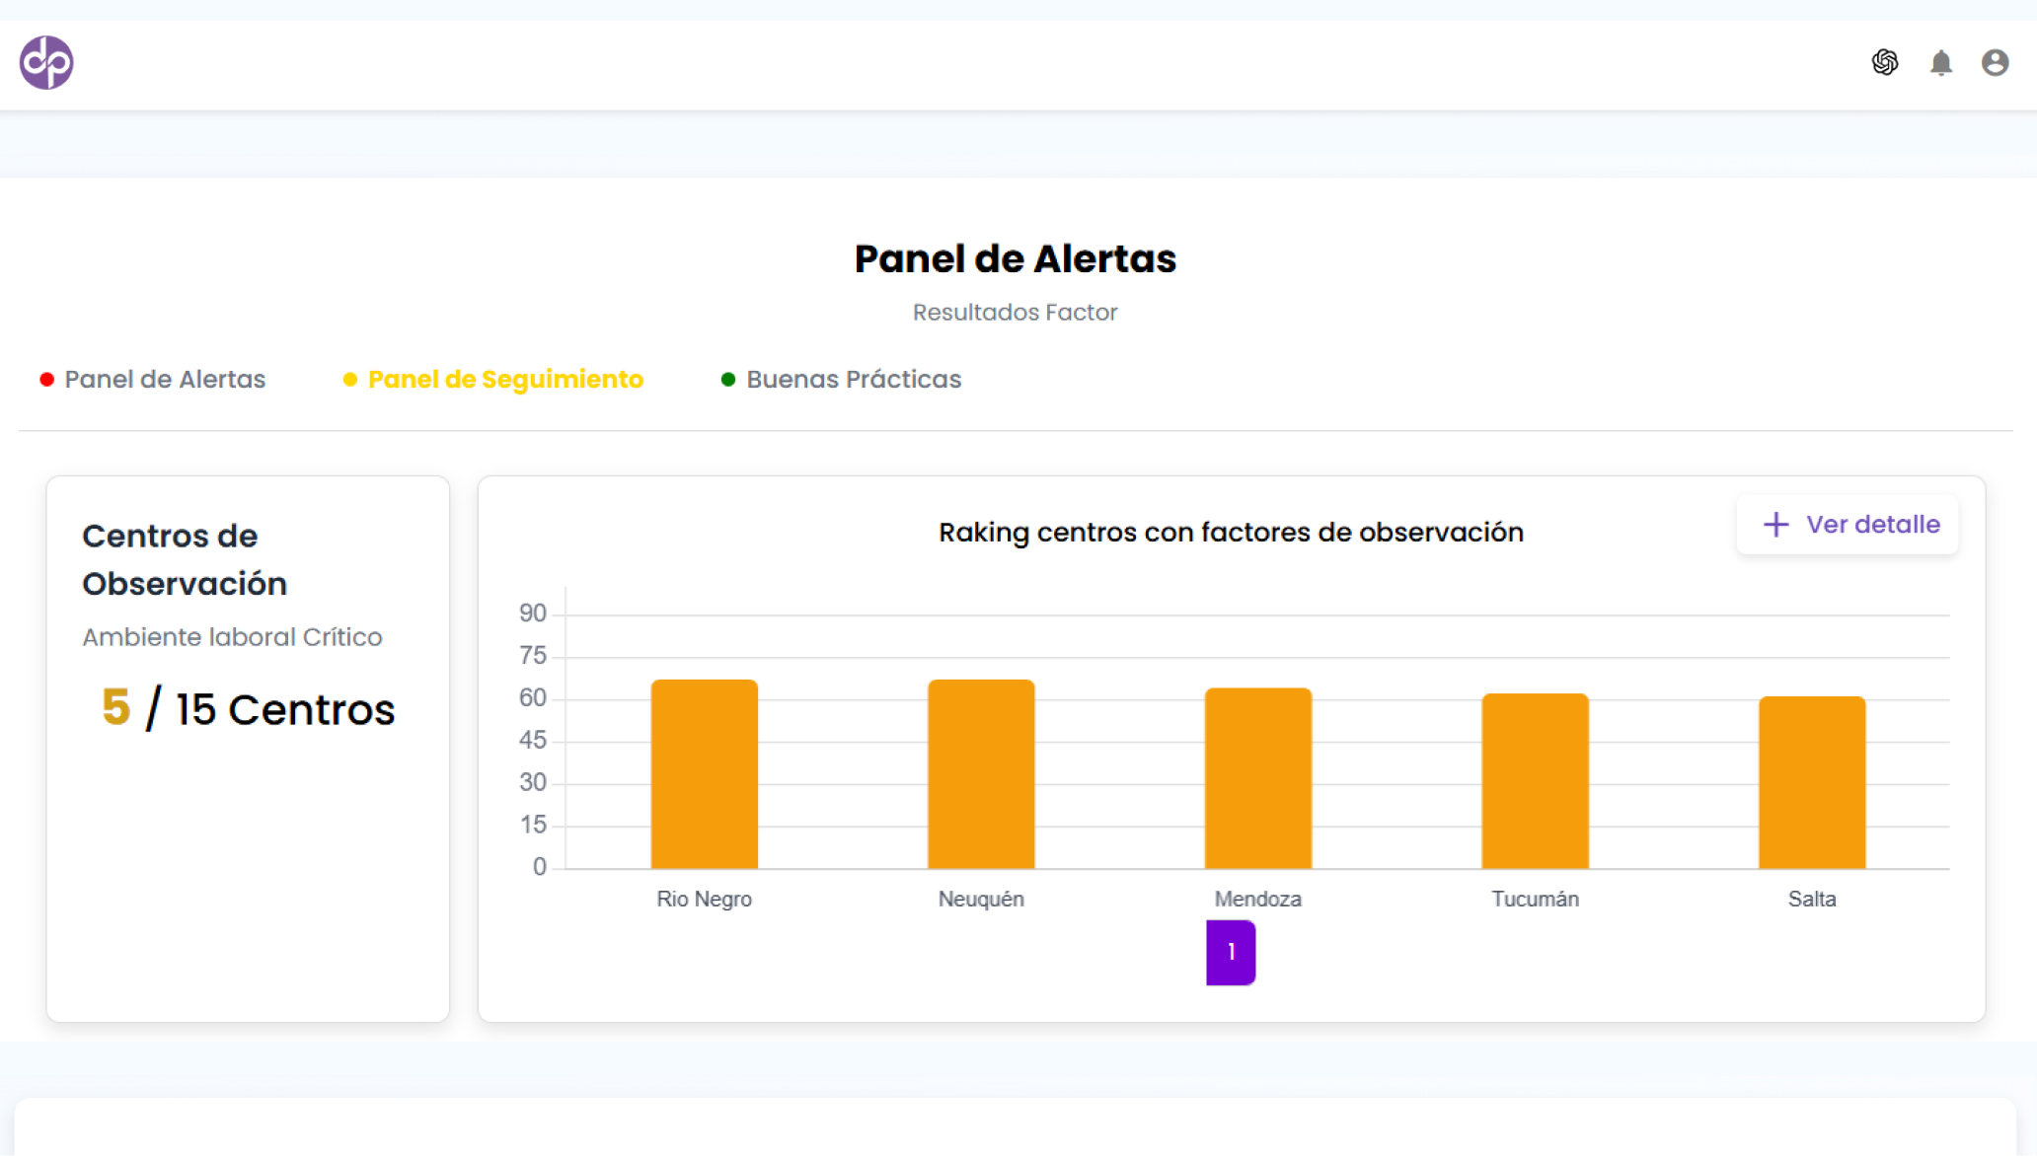Click the plus icon beside Ver detalle
The image size is (2037, 1156).
point(1775,525)
